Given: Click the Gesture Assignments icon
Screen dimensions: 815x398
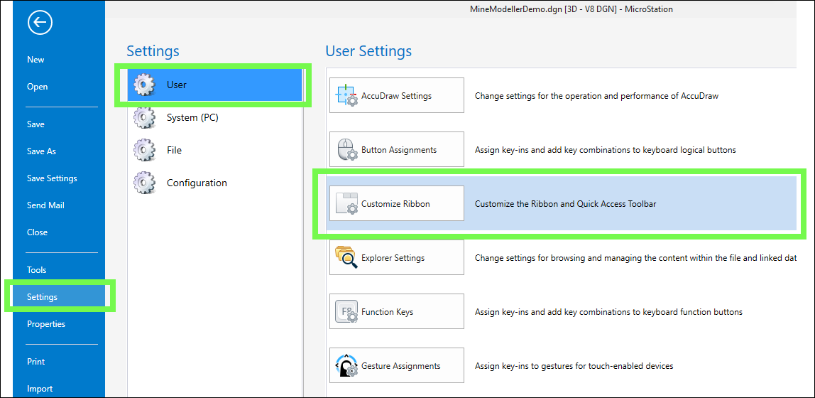Looking at the screenshot, I should (x=346, y=366).
